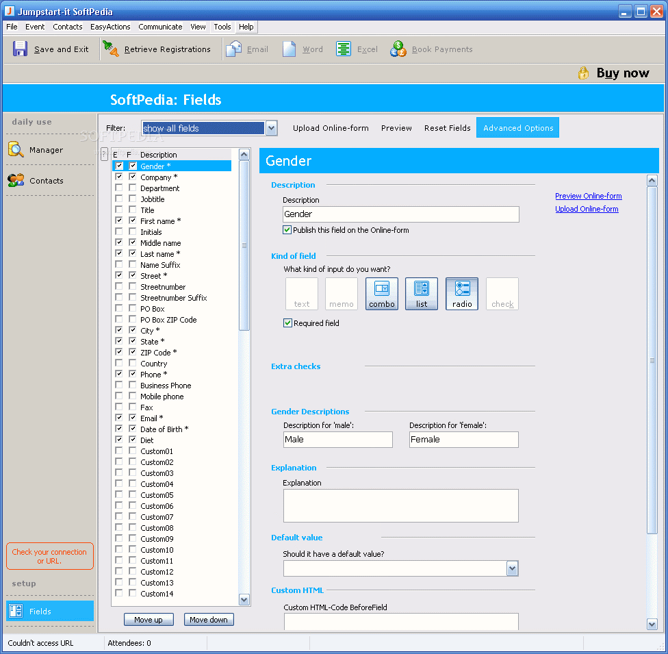This screenshot has height=654, width=668.
Task: Choose the list input type
Action: (422, 294)
